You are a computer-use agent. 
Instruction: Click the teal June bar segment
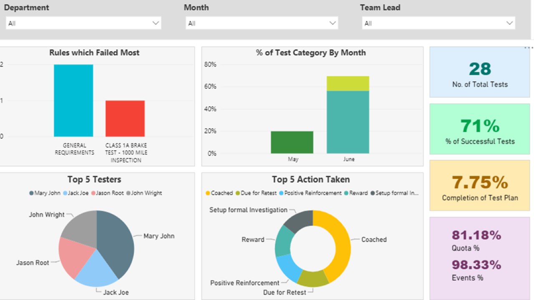point(348,122)
